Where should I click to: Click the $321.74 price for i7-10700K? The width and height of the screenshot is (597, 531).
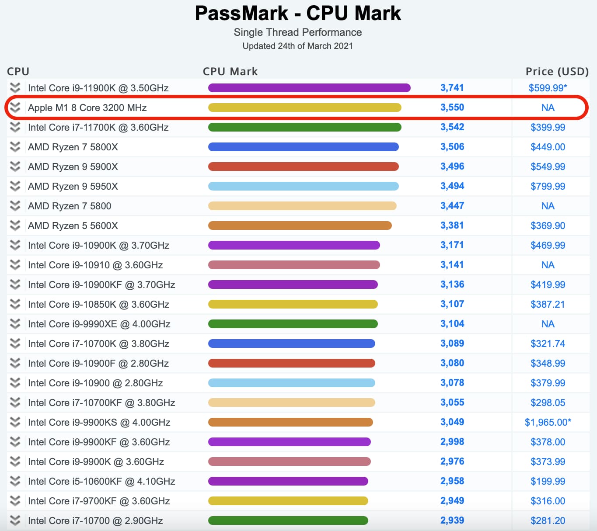tap(548, 344)
